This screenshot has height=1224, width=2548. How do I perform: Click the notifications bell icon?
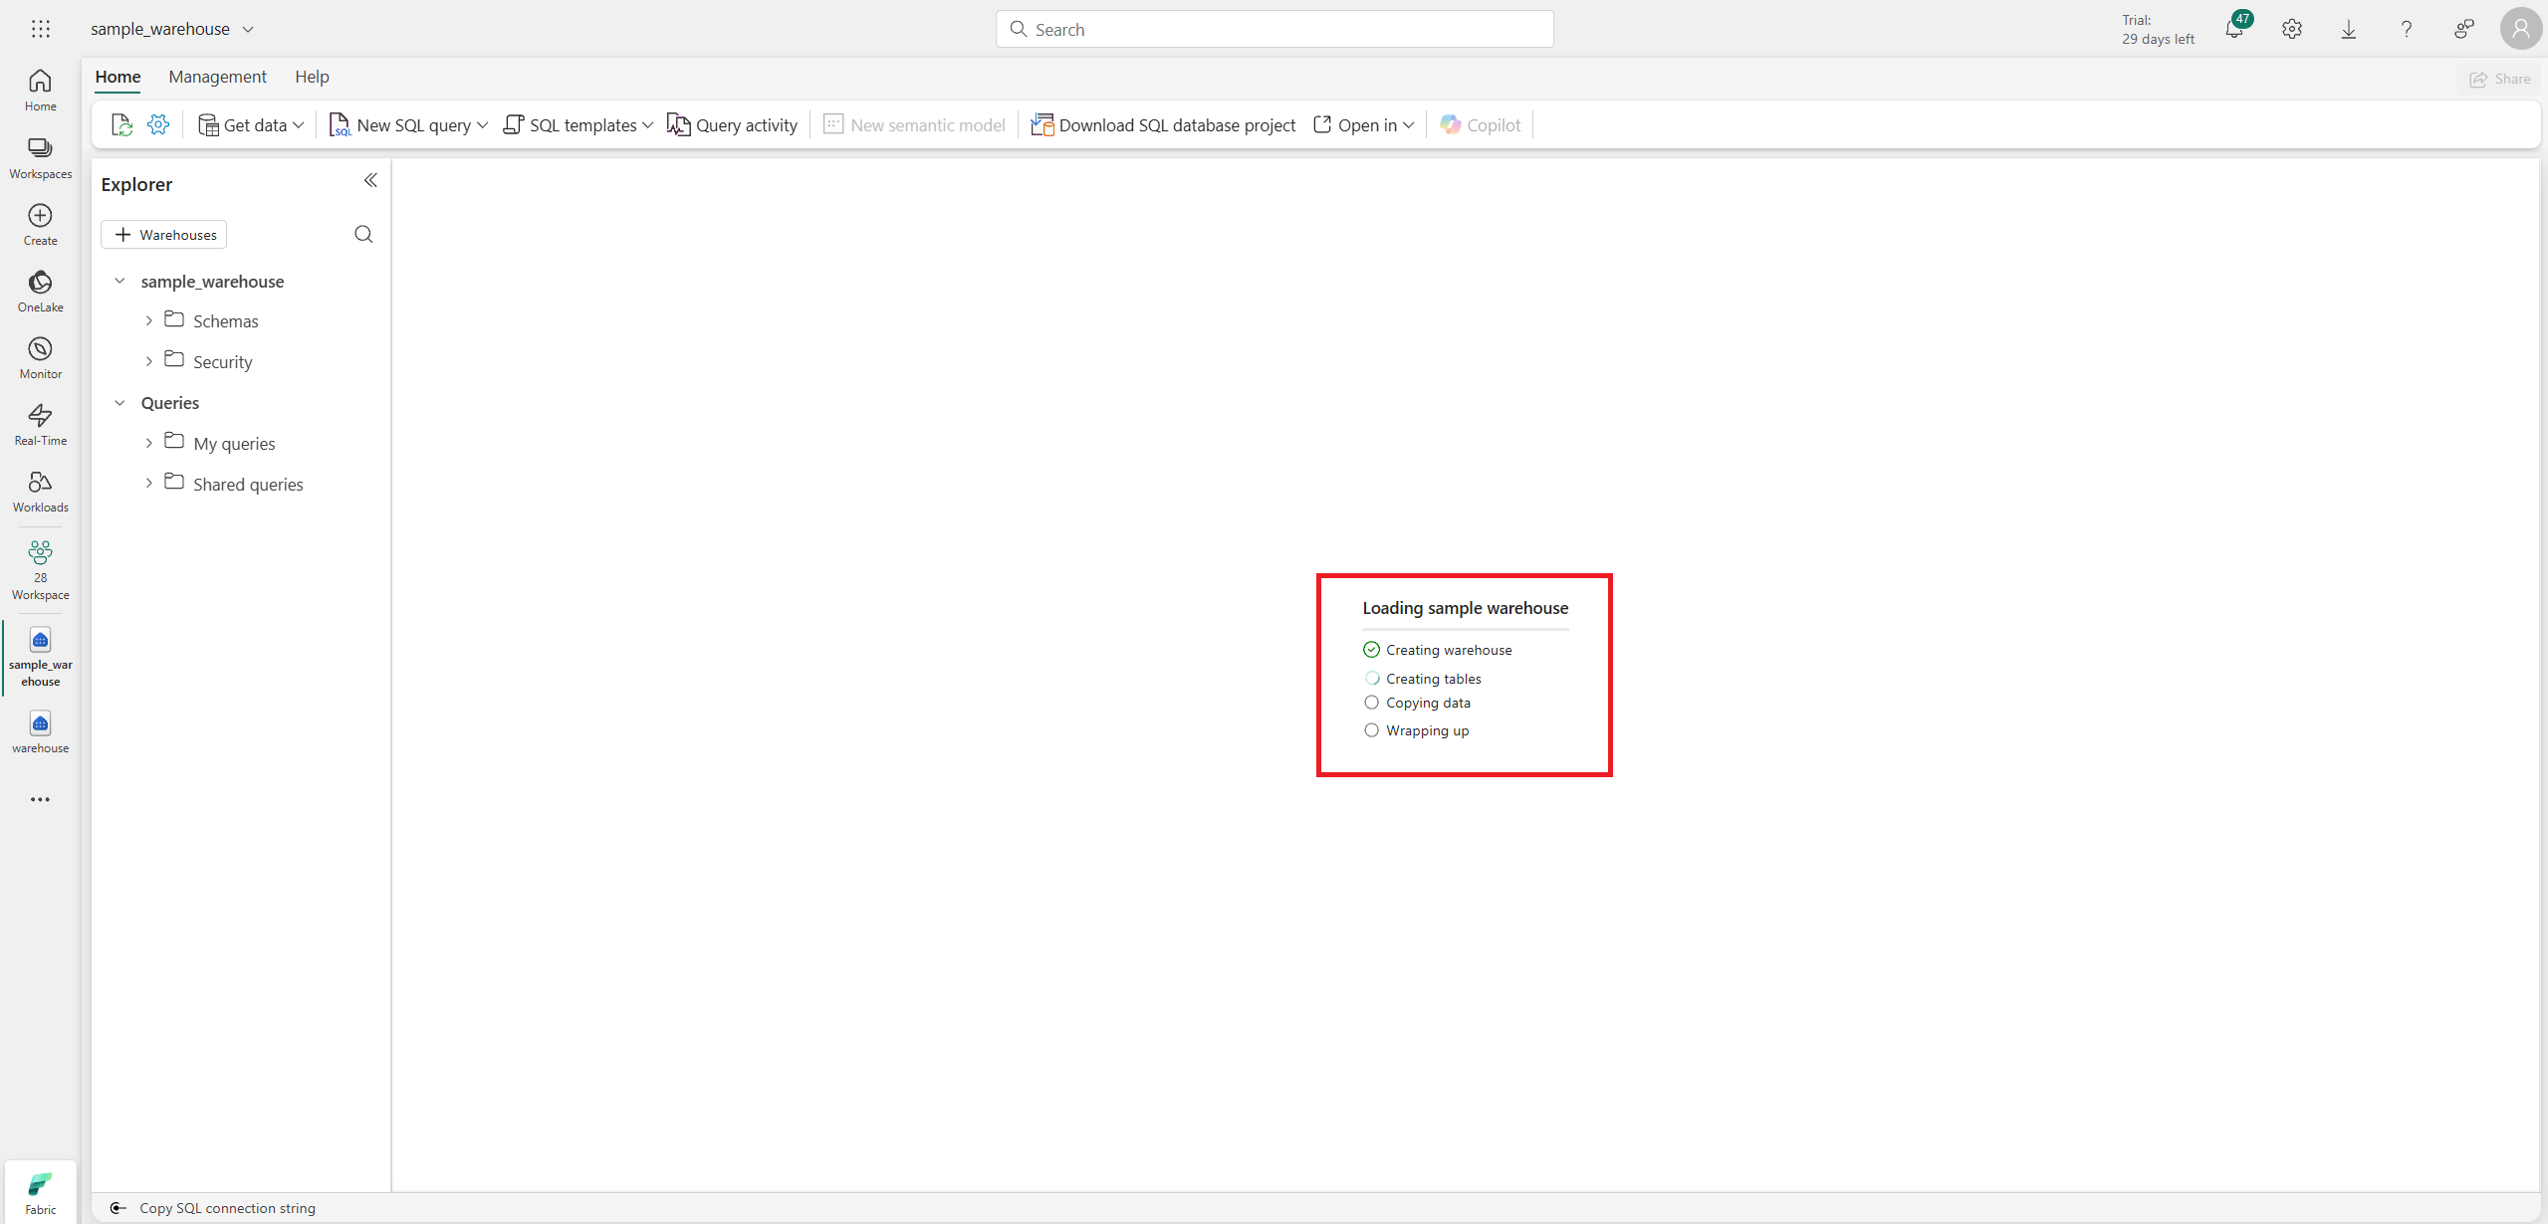[2233, 29]
